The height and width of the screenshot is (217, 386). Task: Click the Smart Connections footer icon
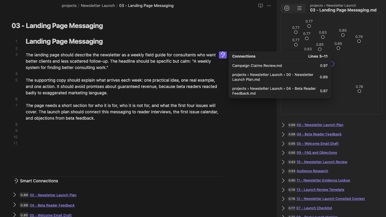pyautogui.click(x=16, y=181)
